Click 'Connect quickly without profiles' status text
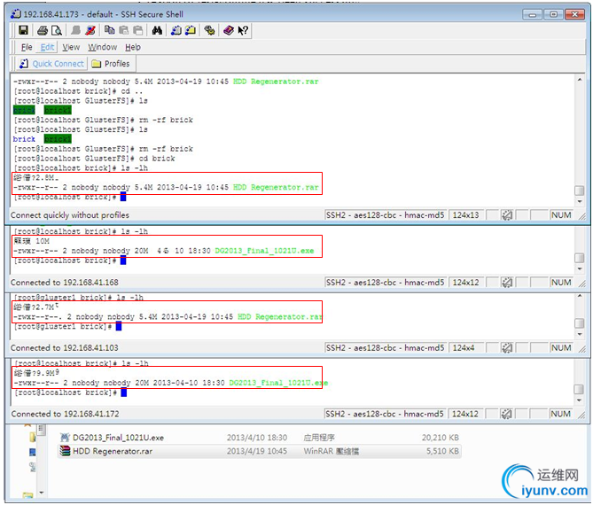The image size is (593, 505). click(70, 215)
